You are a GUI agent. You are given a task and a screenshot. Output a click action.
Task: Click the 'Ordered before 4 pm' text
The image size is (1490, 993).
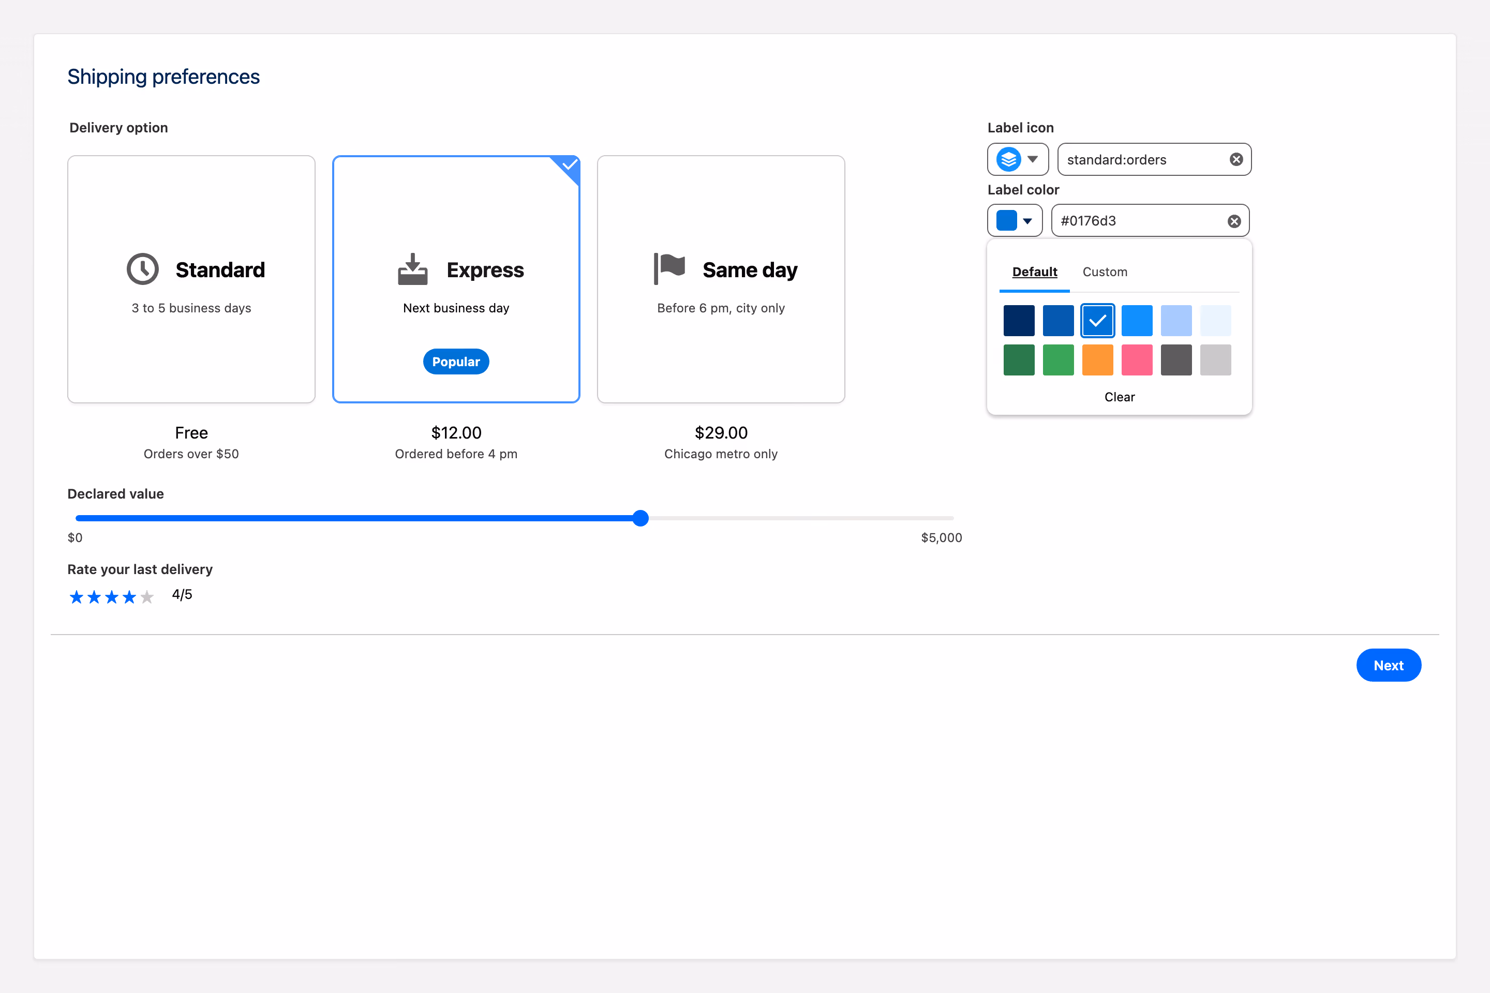point(456,454)
